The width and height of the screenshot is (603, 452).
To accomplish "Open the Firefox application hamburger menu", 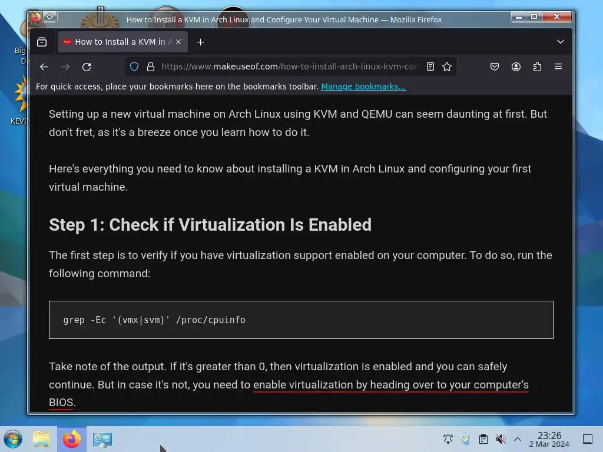I will click(x=558, y=67).
